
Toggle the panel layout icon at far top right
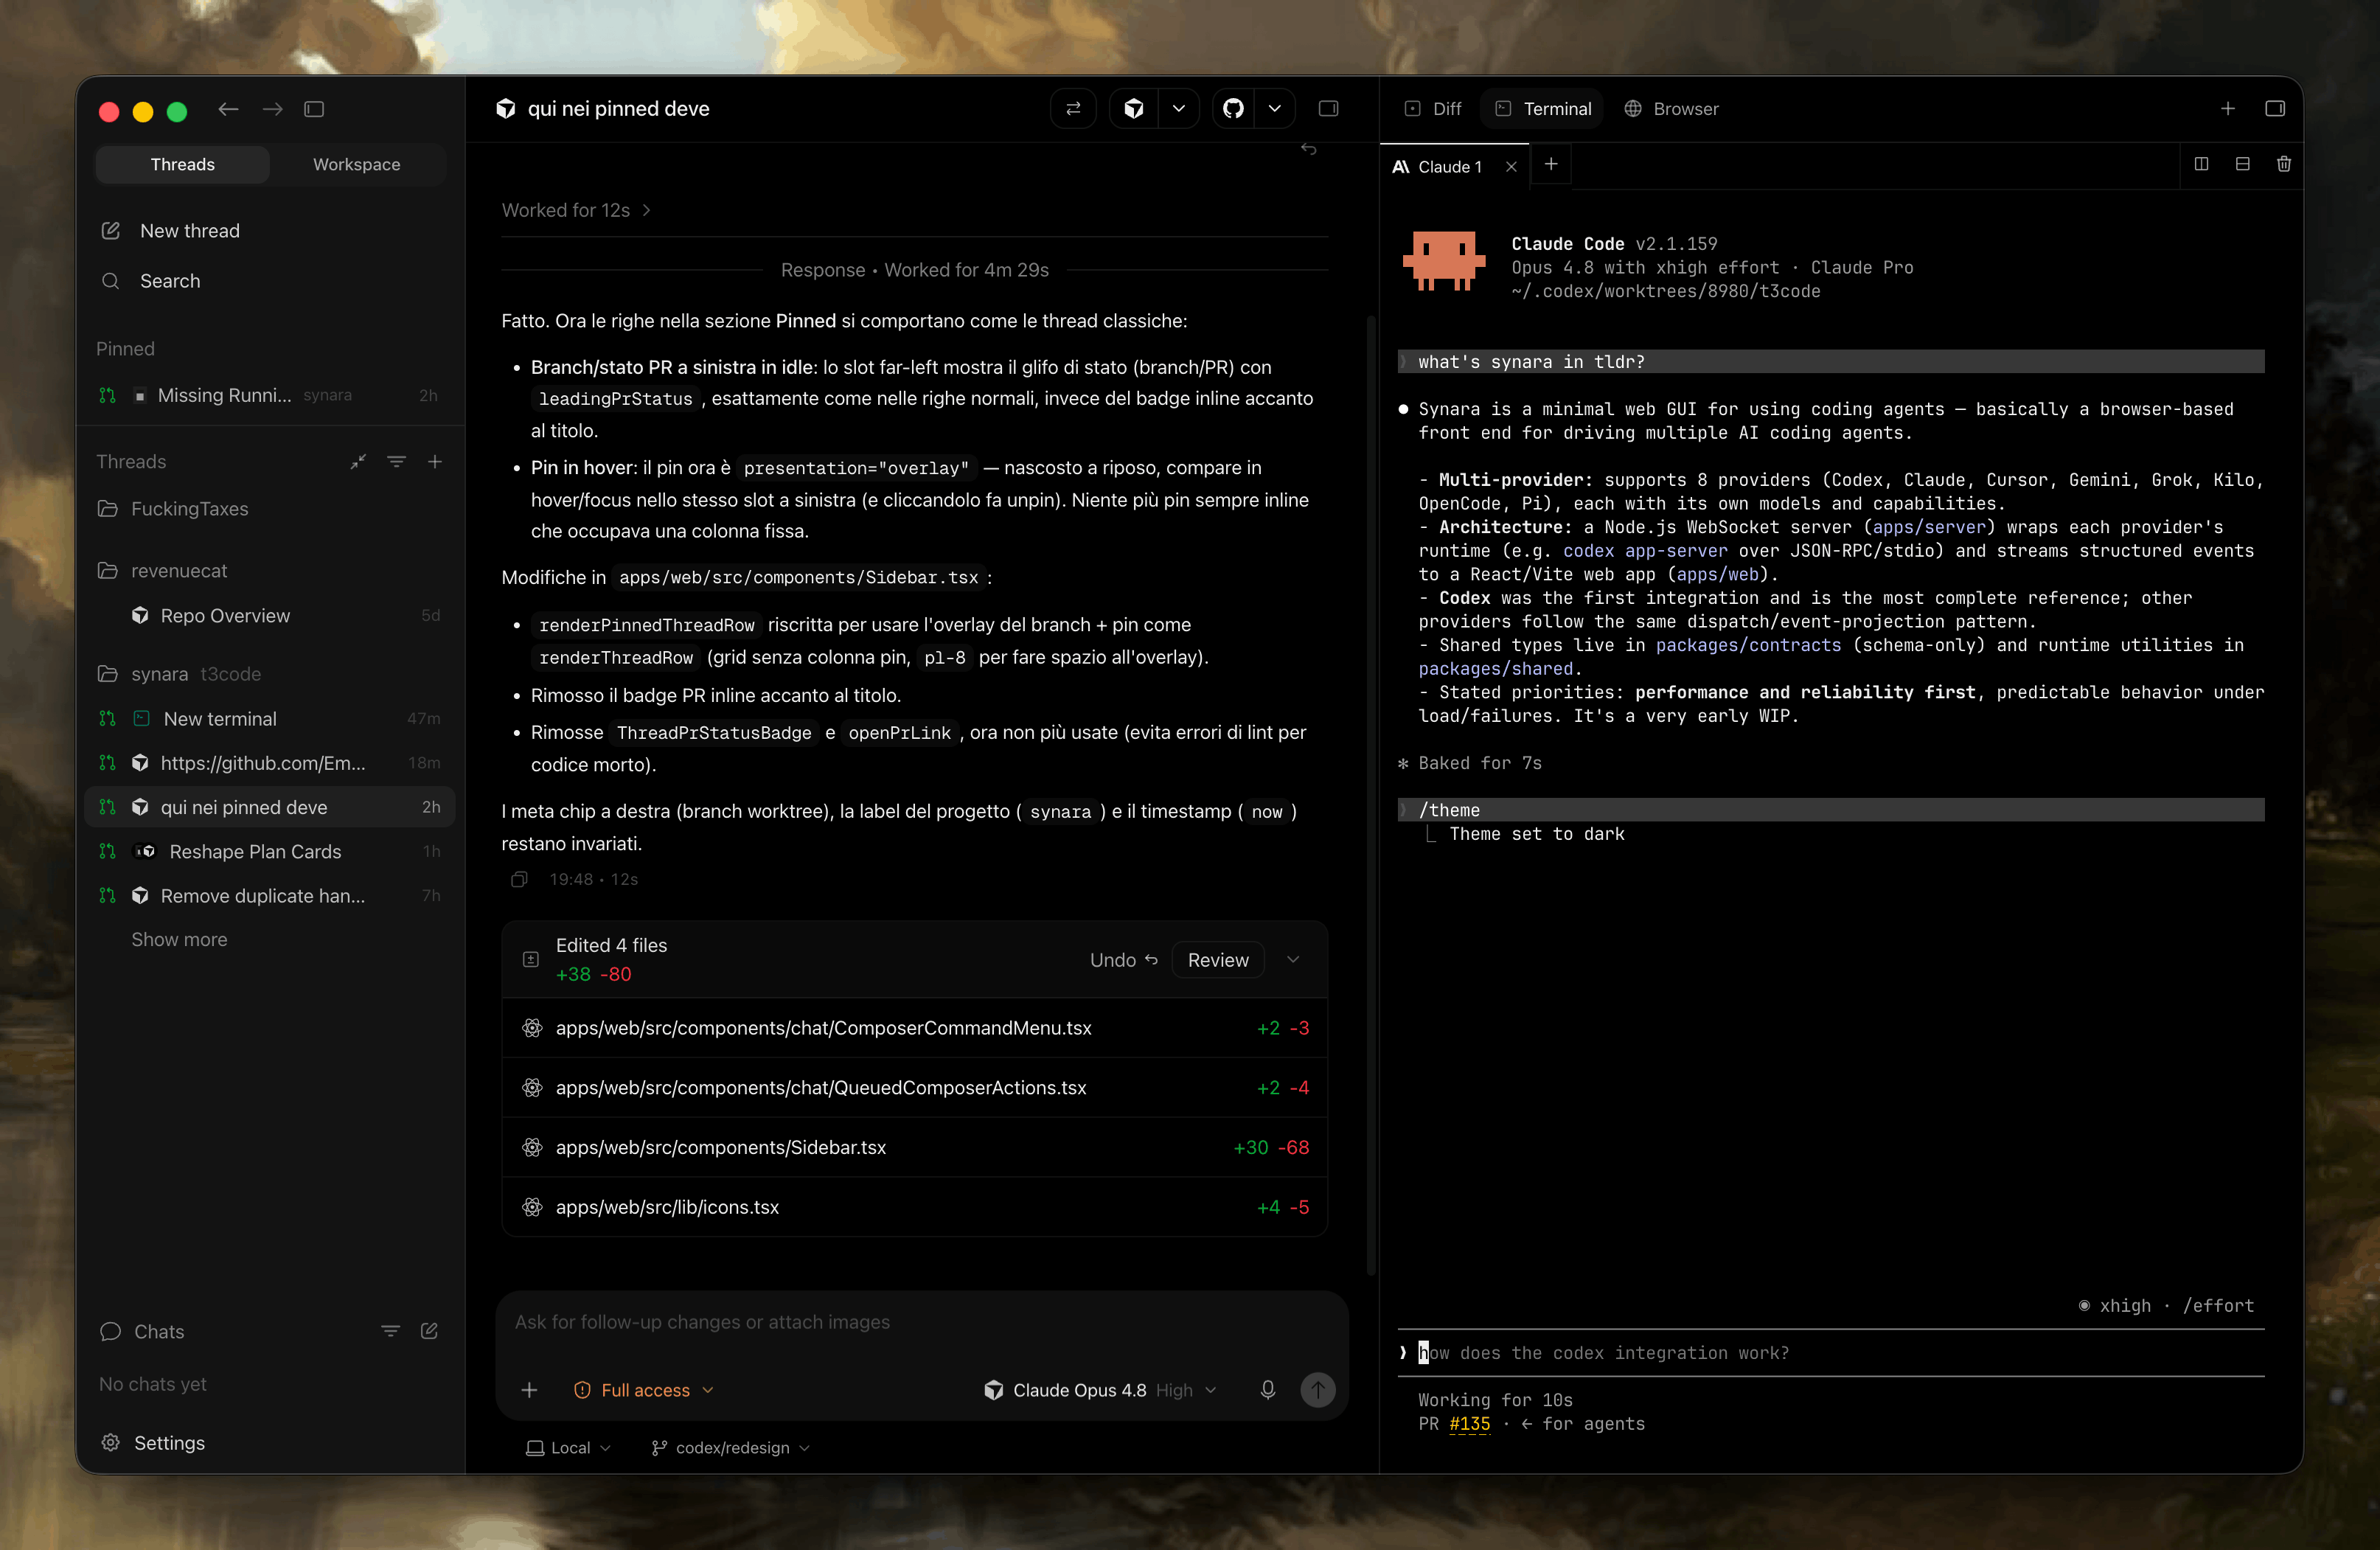point(2275,109)
